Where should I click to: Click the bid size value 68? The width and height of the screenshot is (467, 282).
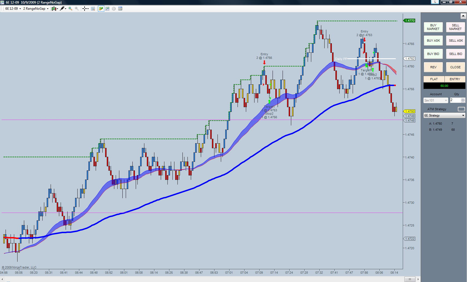pyautogui.click(x=453, y=130)
